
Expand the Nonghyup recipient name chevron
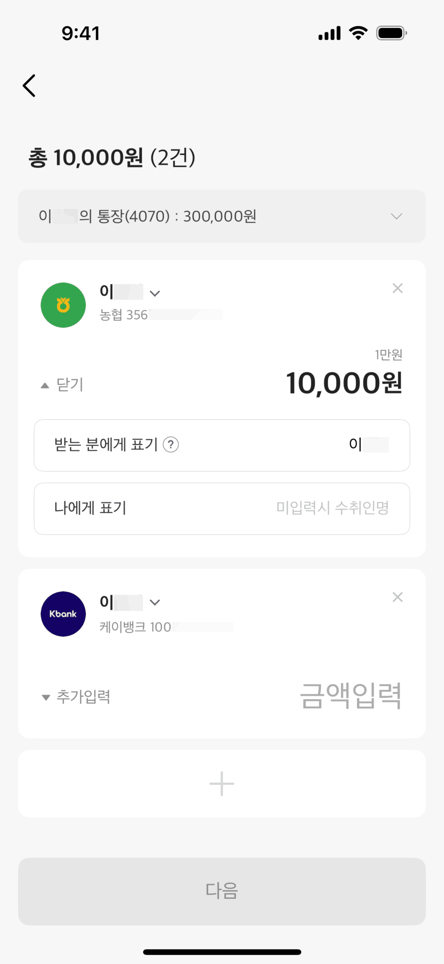[155, 293]
